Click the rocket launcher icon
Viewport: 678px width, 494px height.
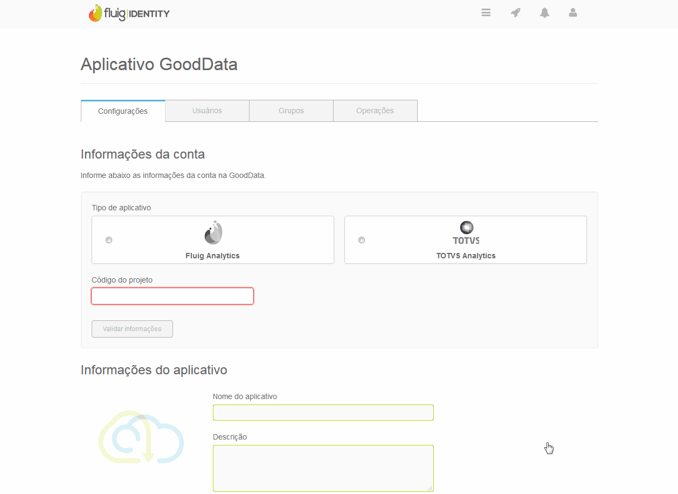click(x=516, y=12)
